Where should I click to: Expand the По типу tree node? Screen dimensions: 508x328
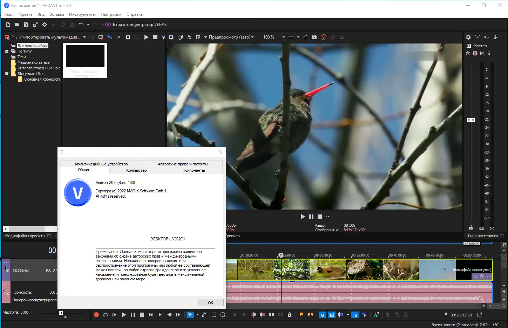(7, 51)
